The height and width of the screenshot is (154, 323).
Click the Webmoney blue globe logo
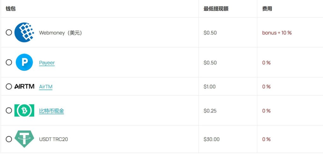click(24, 33)
